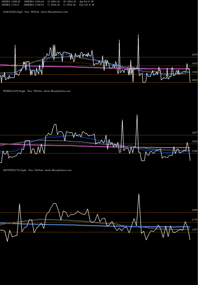Click the 1173 price label on monthly chart
This screenshot has height=285, width=198.
point(194,220)
